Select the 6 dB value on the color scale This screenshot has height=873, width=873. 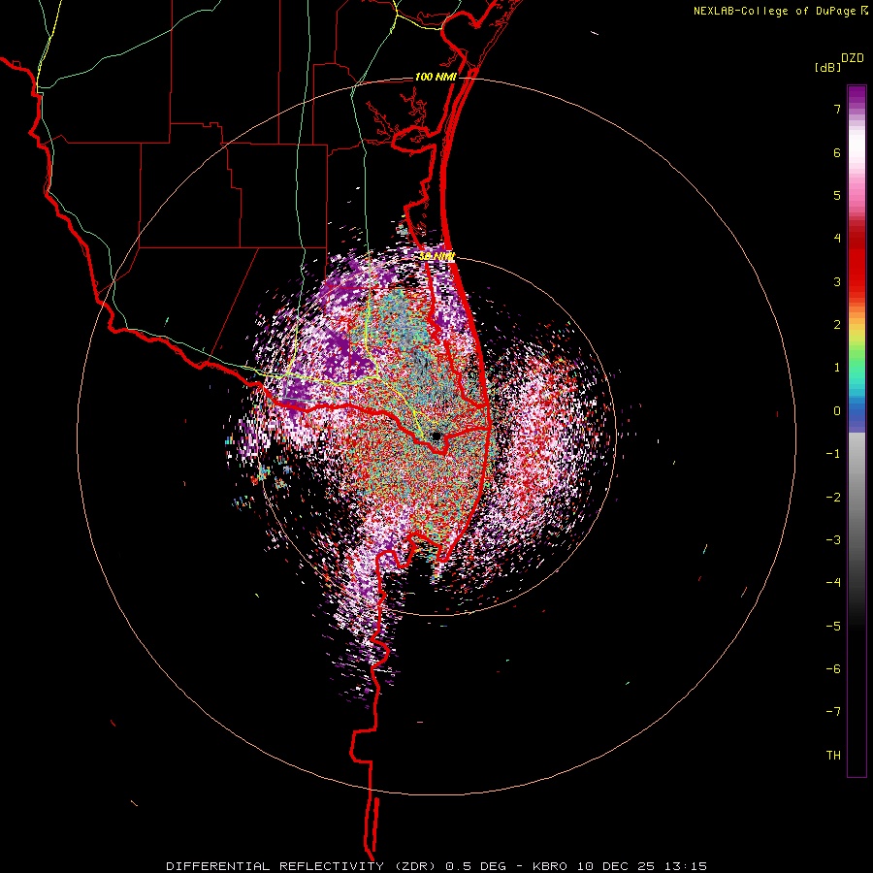(x=837, y=152)
